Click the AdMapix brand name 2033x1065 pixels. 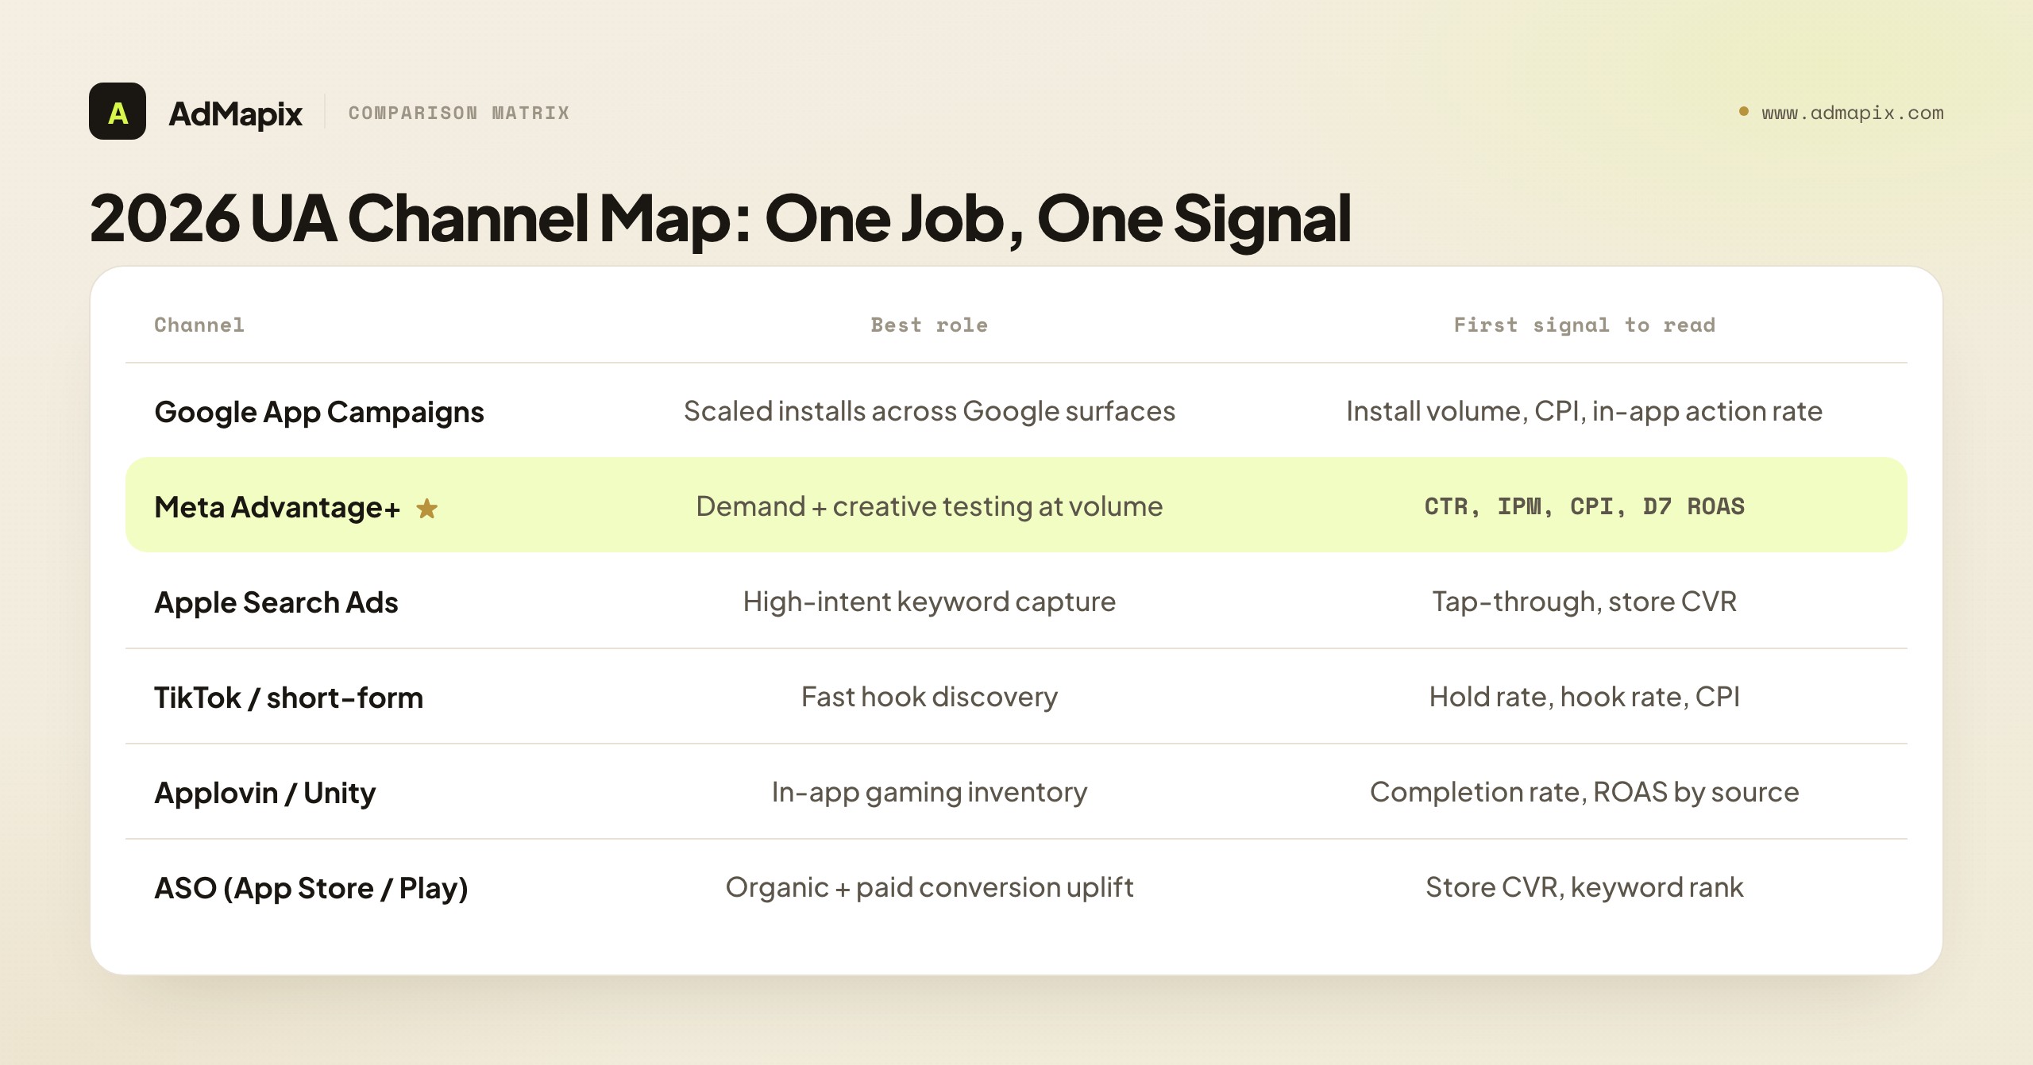coord(235,113)
